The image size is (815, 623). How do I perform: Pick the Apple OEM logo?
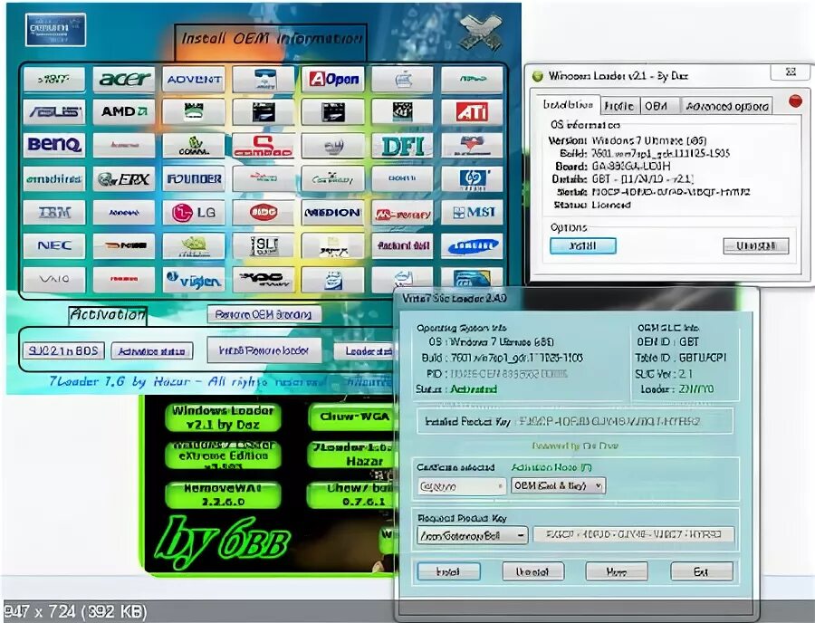(402, 80)
